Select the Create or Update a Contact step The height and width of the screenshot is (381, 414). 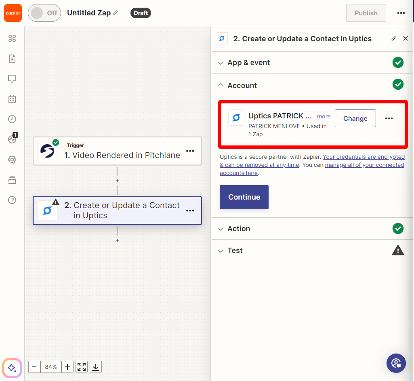pos(117,210)
